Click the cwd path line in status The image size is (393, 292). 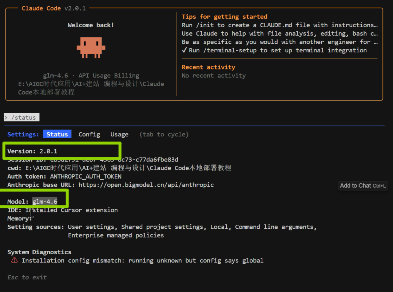click(x=119, y=168)
